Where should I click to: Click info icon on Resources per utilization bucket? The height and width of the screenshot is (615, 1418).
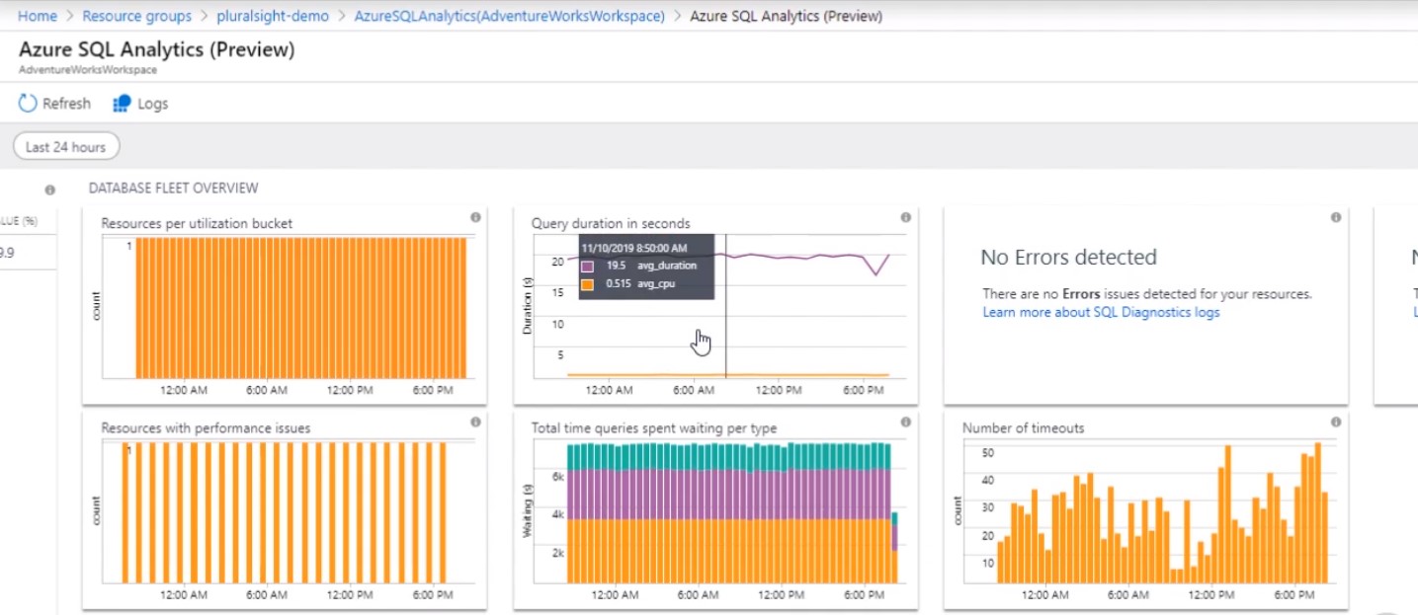click(475, 217)
